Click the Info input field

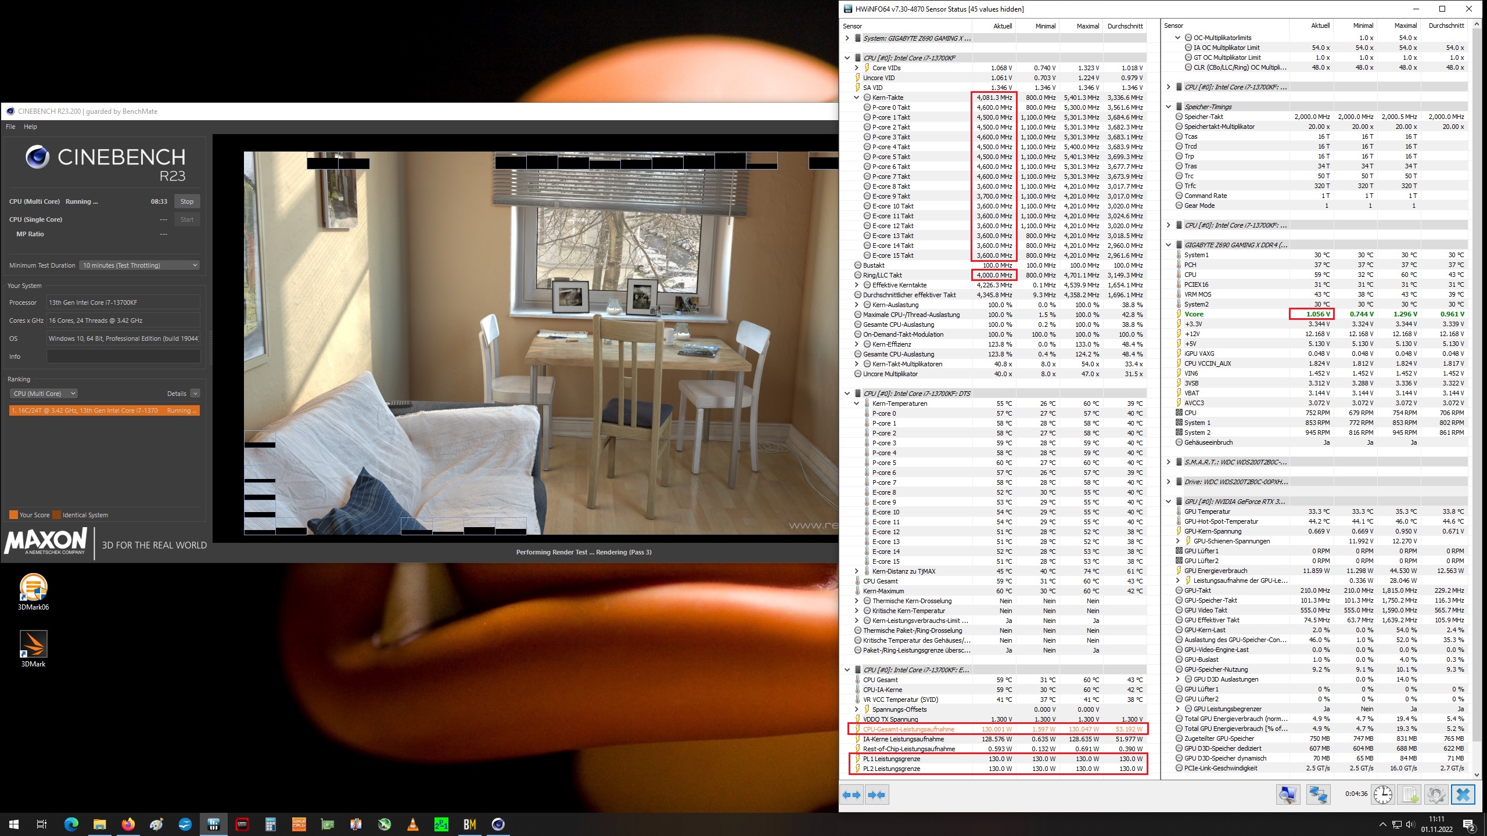123,356
